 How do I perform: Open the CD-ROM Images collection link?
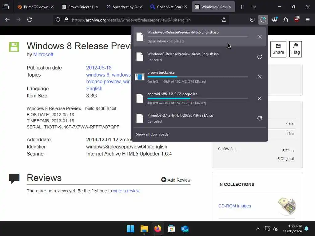pos(235,206)
